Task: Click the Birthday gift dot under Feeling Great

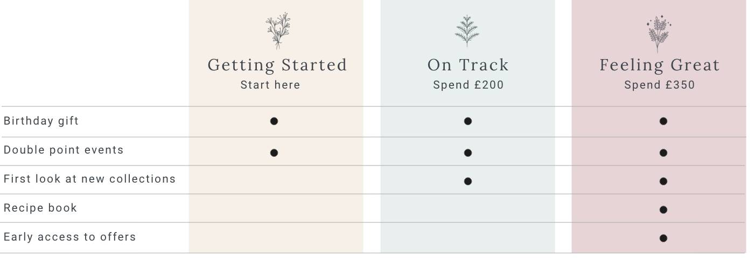Action: (663, 121)
